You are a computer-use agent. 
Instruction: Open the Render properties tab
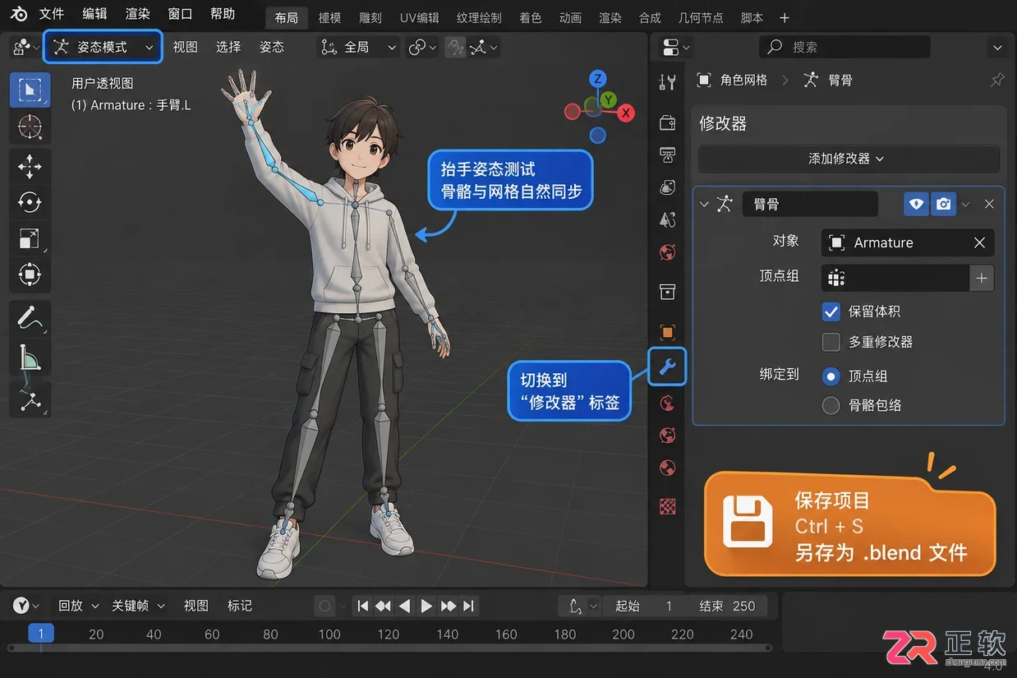pos(667,122)
